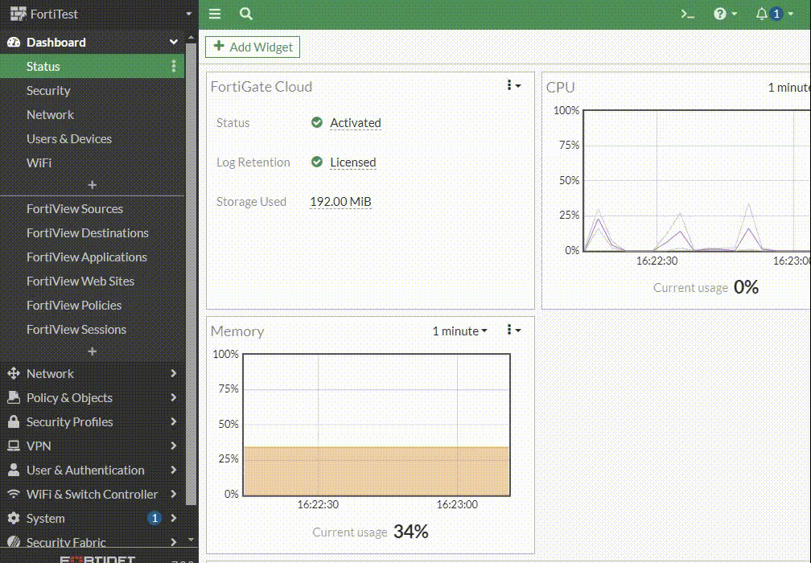Click the VPN laptop icon
This screenshot has width=811, height=563.
tap(14, 446)
